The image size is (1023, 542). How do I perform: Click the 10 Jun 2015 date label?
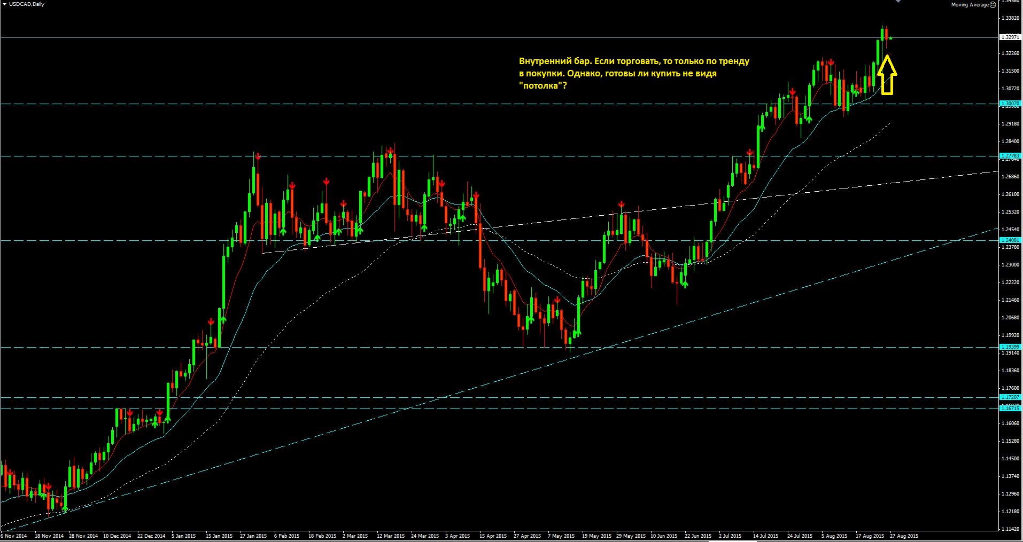click(x=664, y=536)
